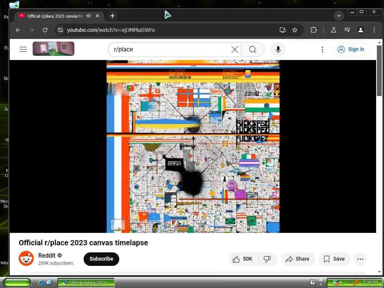
Task: Install YouTube app via address bar icon
Action: point(283,30)
